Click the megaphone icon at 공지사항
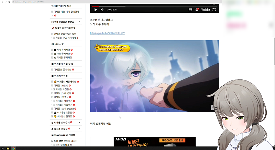275x150 pixels. (x=53, y=44)
